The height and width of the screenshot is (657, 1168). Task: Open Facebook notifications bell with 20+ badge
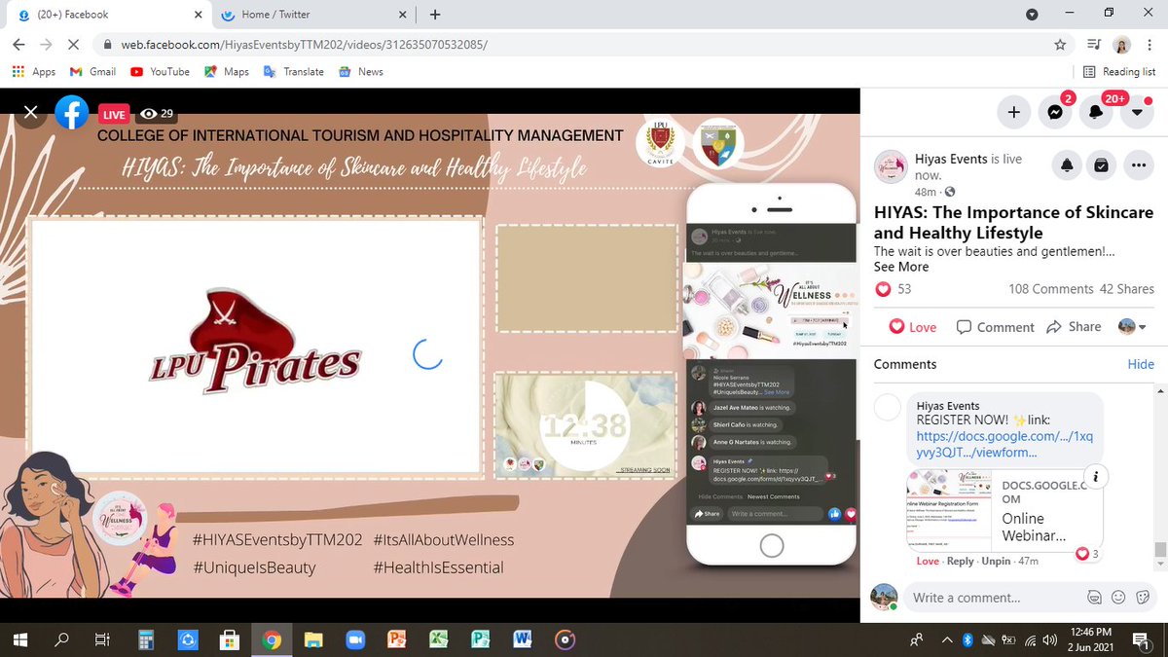(x=1096, y=113)
